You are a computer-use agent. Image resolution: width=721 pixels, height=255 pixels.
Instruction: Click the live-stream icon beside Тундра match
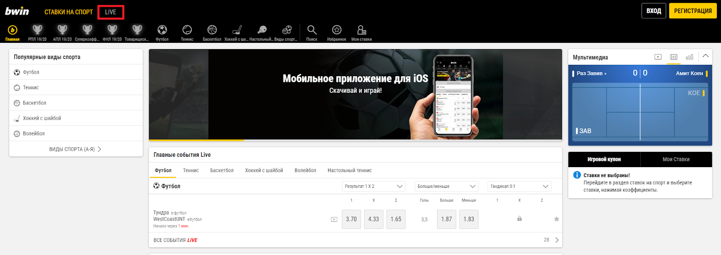pyautogui.click(x=334, y=219)
